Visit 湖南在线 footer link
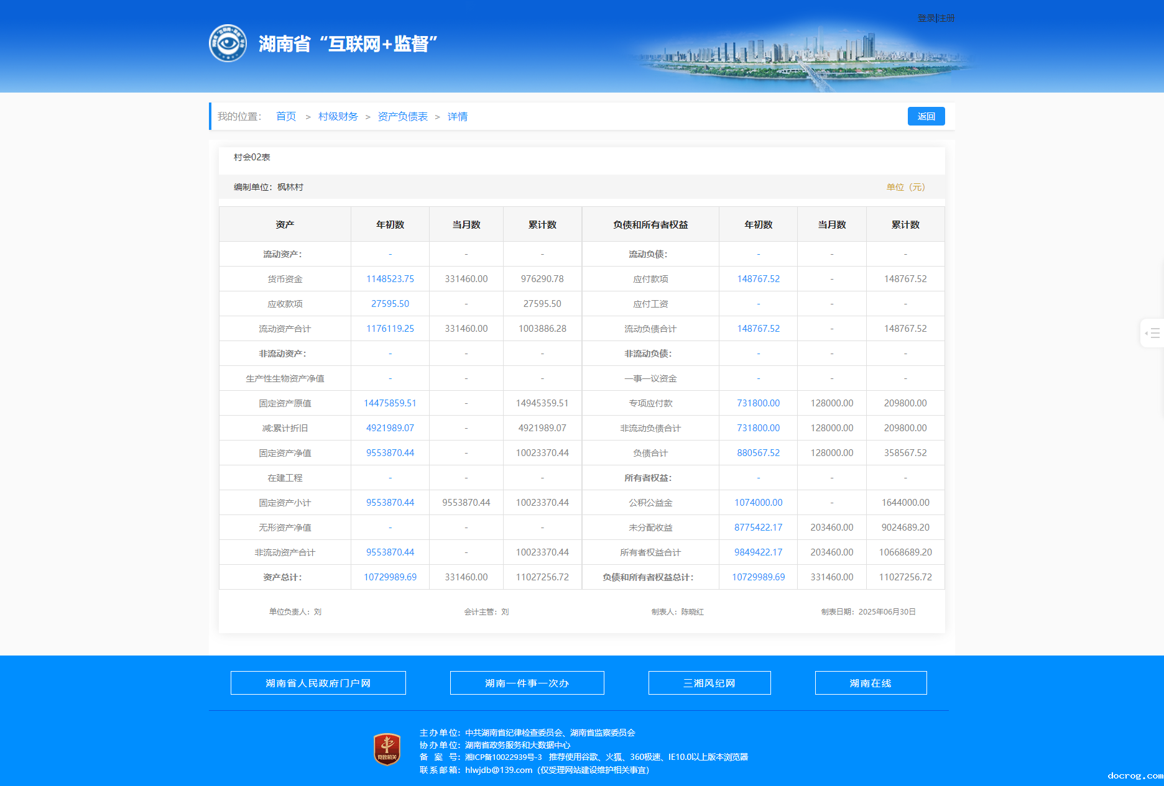Screen dimensions: 1164x786 [871, 683]
